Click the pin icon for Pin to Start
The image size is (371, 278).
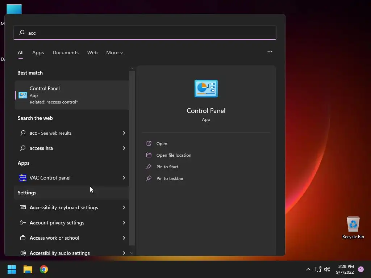coord(149,167)
